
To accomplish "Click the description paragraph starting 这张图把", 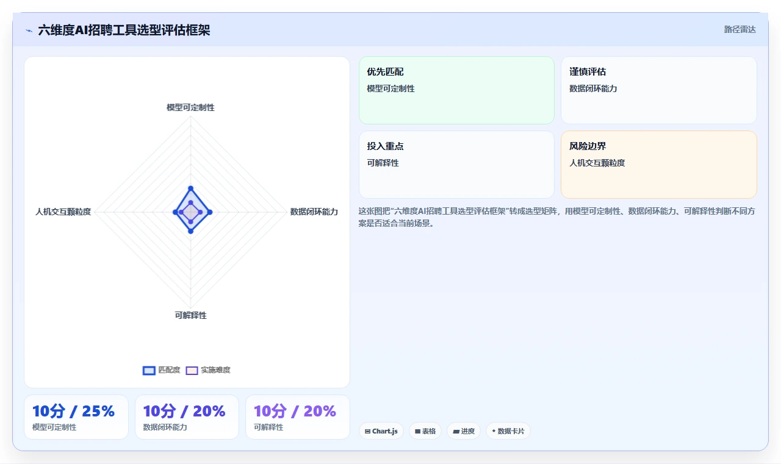I will [x=558, y=217].
